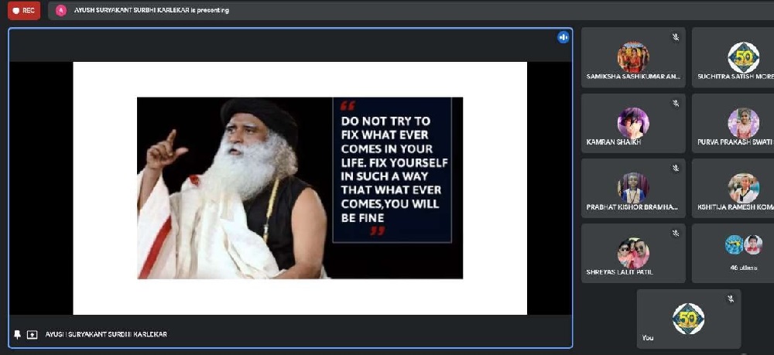Click the muted mic icon on Prabhat's tile

click(x=675, y=168)
